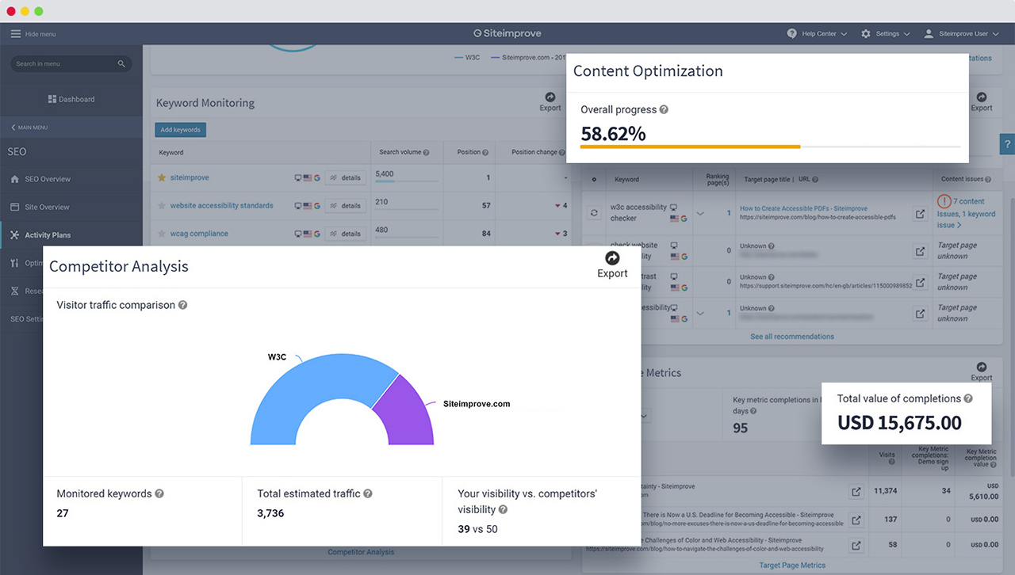The image size is (1015, 575).
Task: Click help icon beside Overall progress
Action: click(x=664, y=110)
